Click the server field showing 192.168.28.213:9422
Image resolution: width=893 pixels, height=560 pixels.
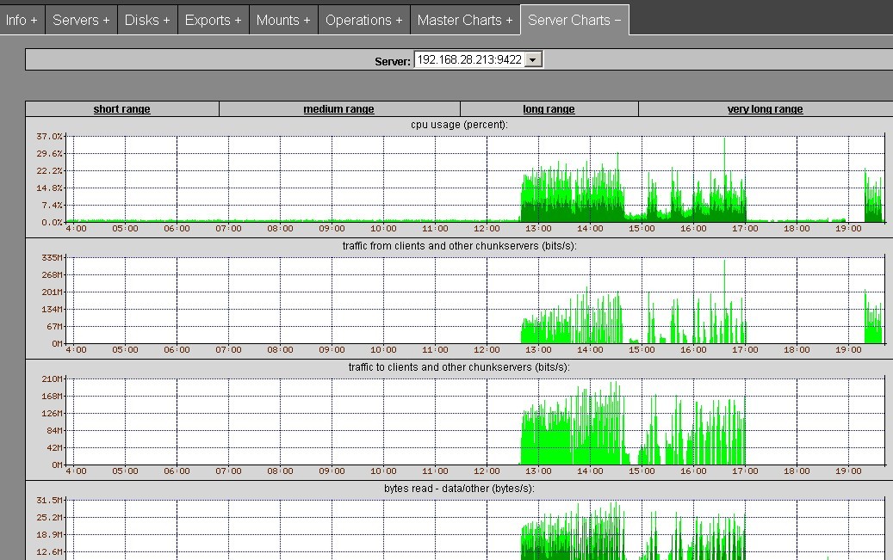click(x=479, y=59)
